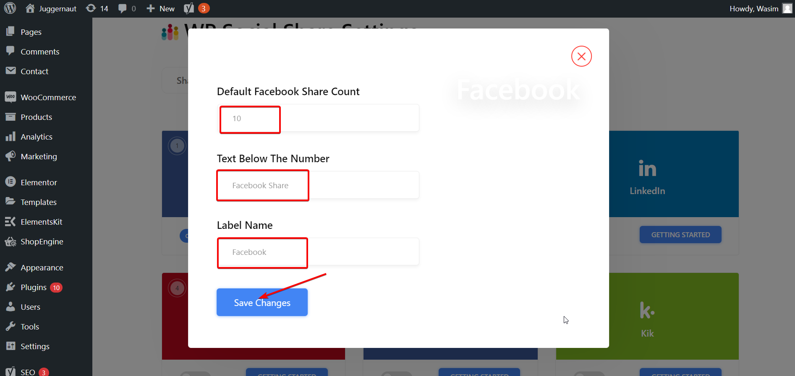Image resolution: width=795 pixels, height=376 pixels.
Task: Open comments bubble in admin bar
Action: pos(127,8)
